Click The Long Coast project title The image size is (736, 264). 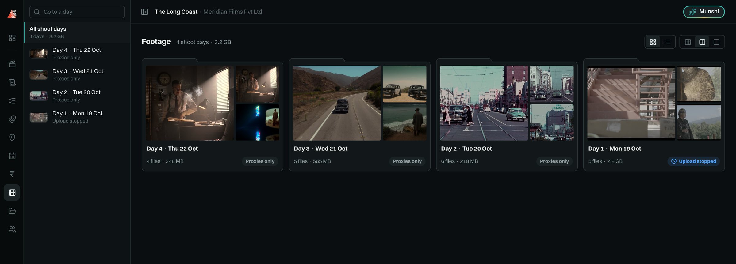pyautogui.click(x=176, y=12)
